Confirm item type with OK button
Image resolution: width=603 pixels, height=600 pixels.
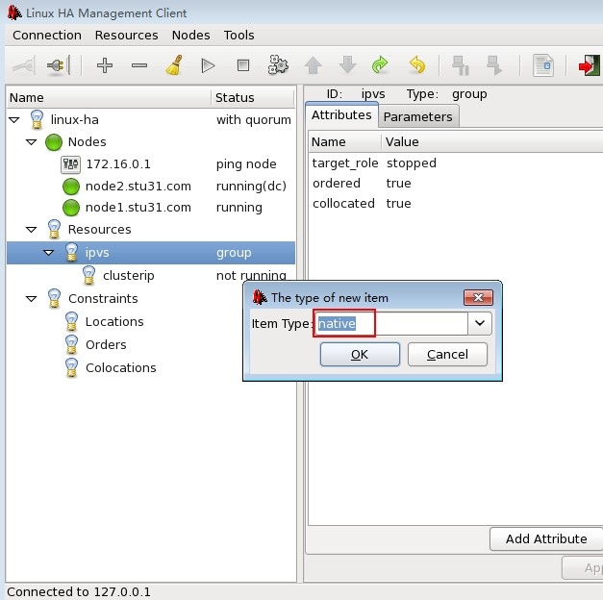pyautogui.click(x=360, y=354)
